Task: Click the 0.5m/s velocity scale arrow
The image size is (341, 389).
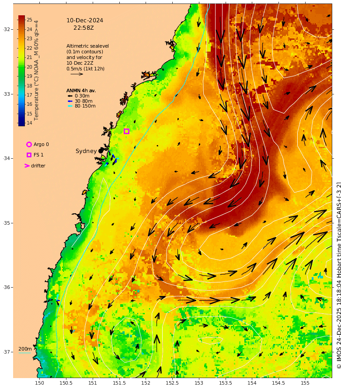Action: [x=77, y=74]
